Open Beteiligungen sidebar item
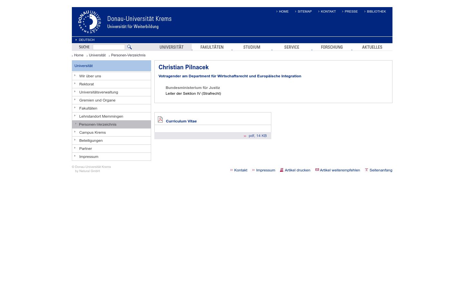 click(111, 140)
